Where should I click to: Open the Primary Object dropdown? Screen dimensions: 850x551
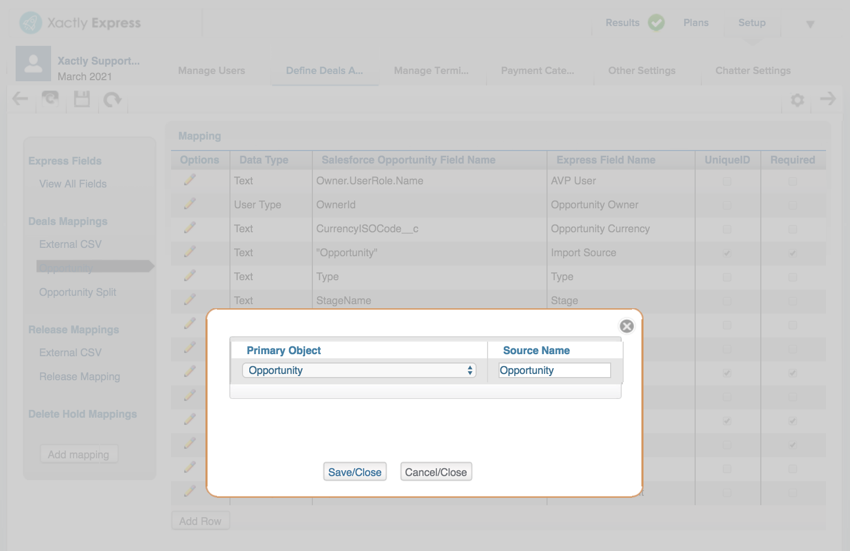(x=359, y=370)
